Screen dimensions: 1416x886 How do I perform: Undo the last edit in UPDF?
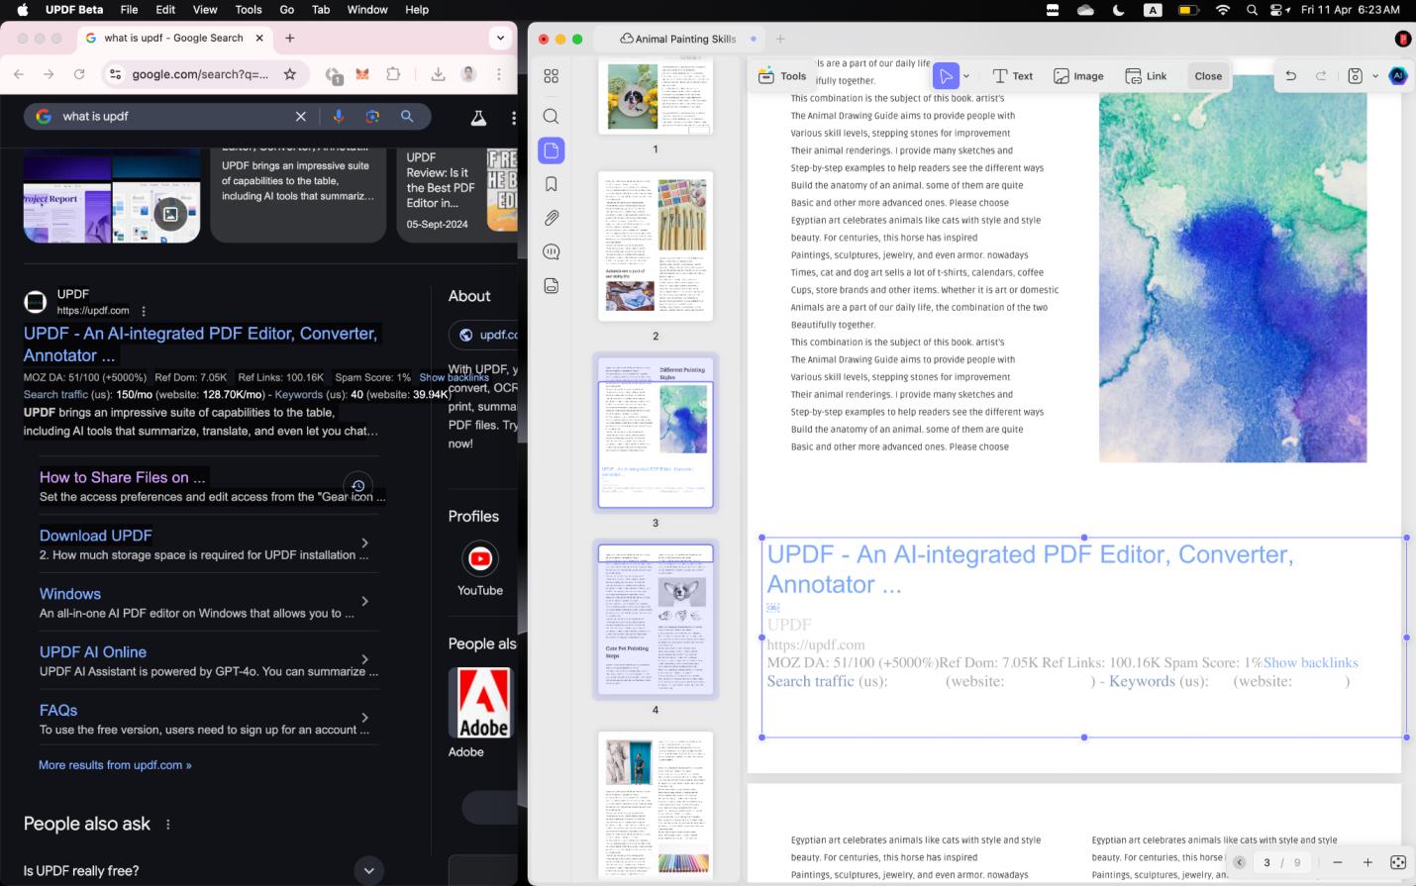[1290, 76]
